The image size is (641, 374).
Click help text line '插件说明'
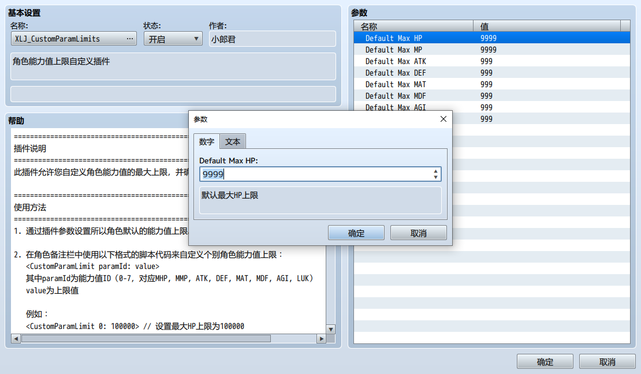30,148
